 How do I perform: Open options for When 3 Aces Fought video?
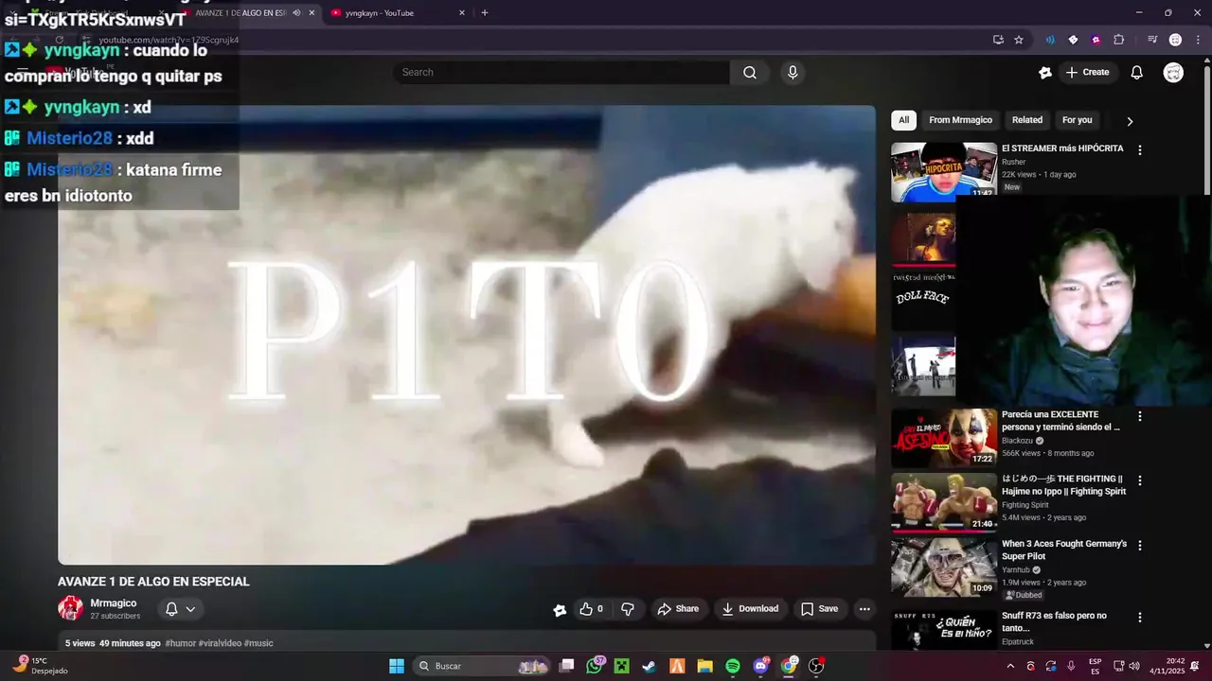(1140, 546)
